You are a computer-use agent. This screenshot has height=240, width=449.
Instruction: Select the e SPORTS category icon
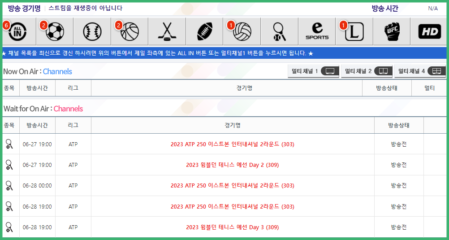tap(317, 31)
